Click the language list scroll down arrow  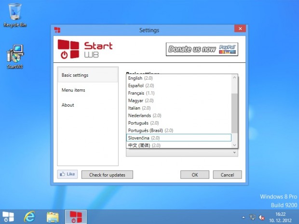click(234, 145)
